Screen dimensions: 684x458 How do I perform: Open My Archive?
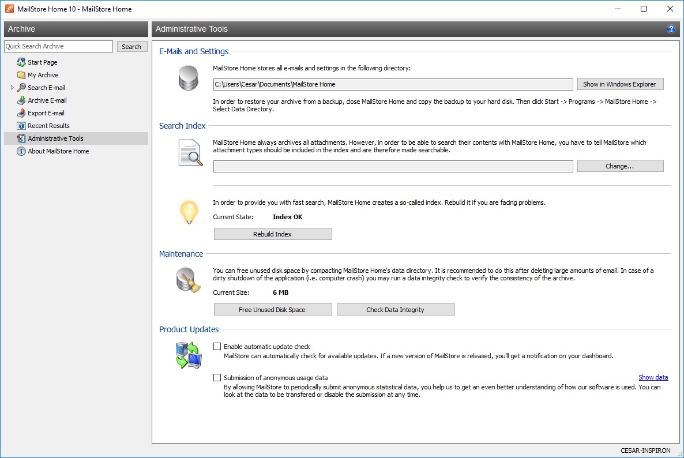click(x=43, y=74)
